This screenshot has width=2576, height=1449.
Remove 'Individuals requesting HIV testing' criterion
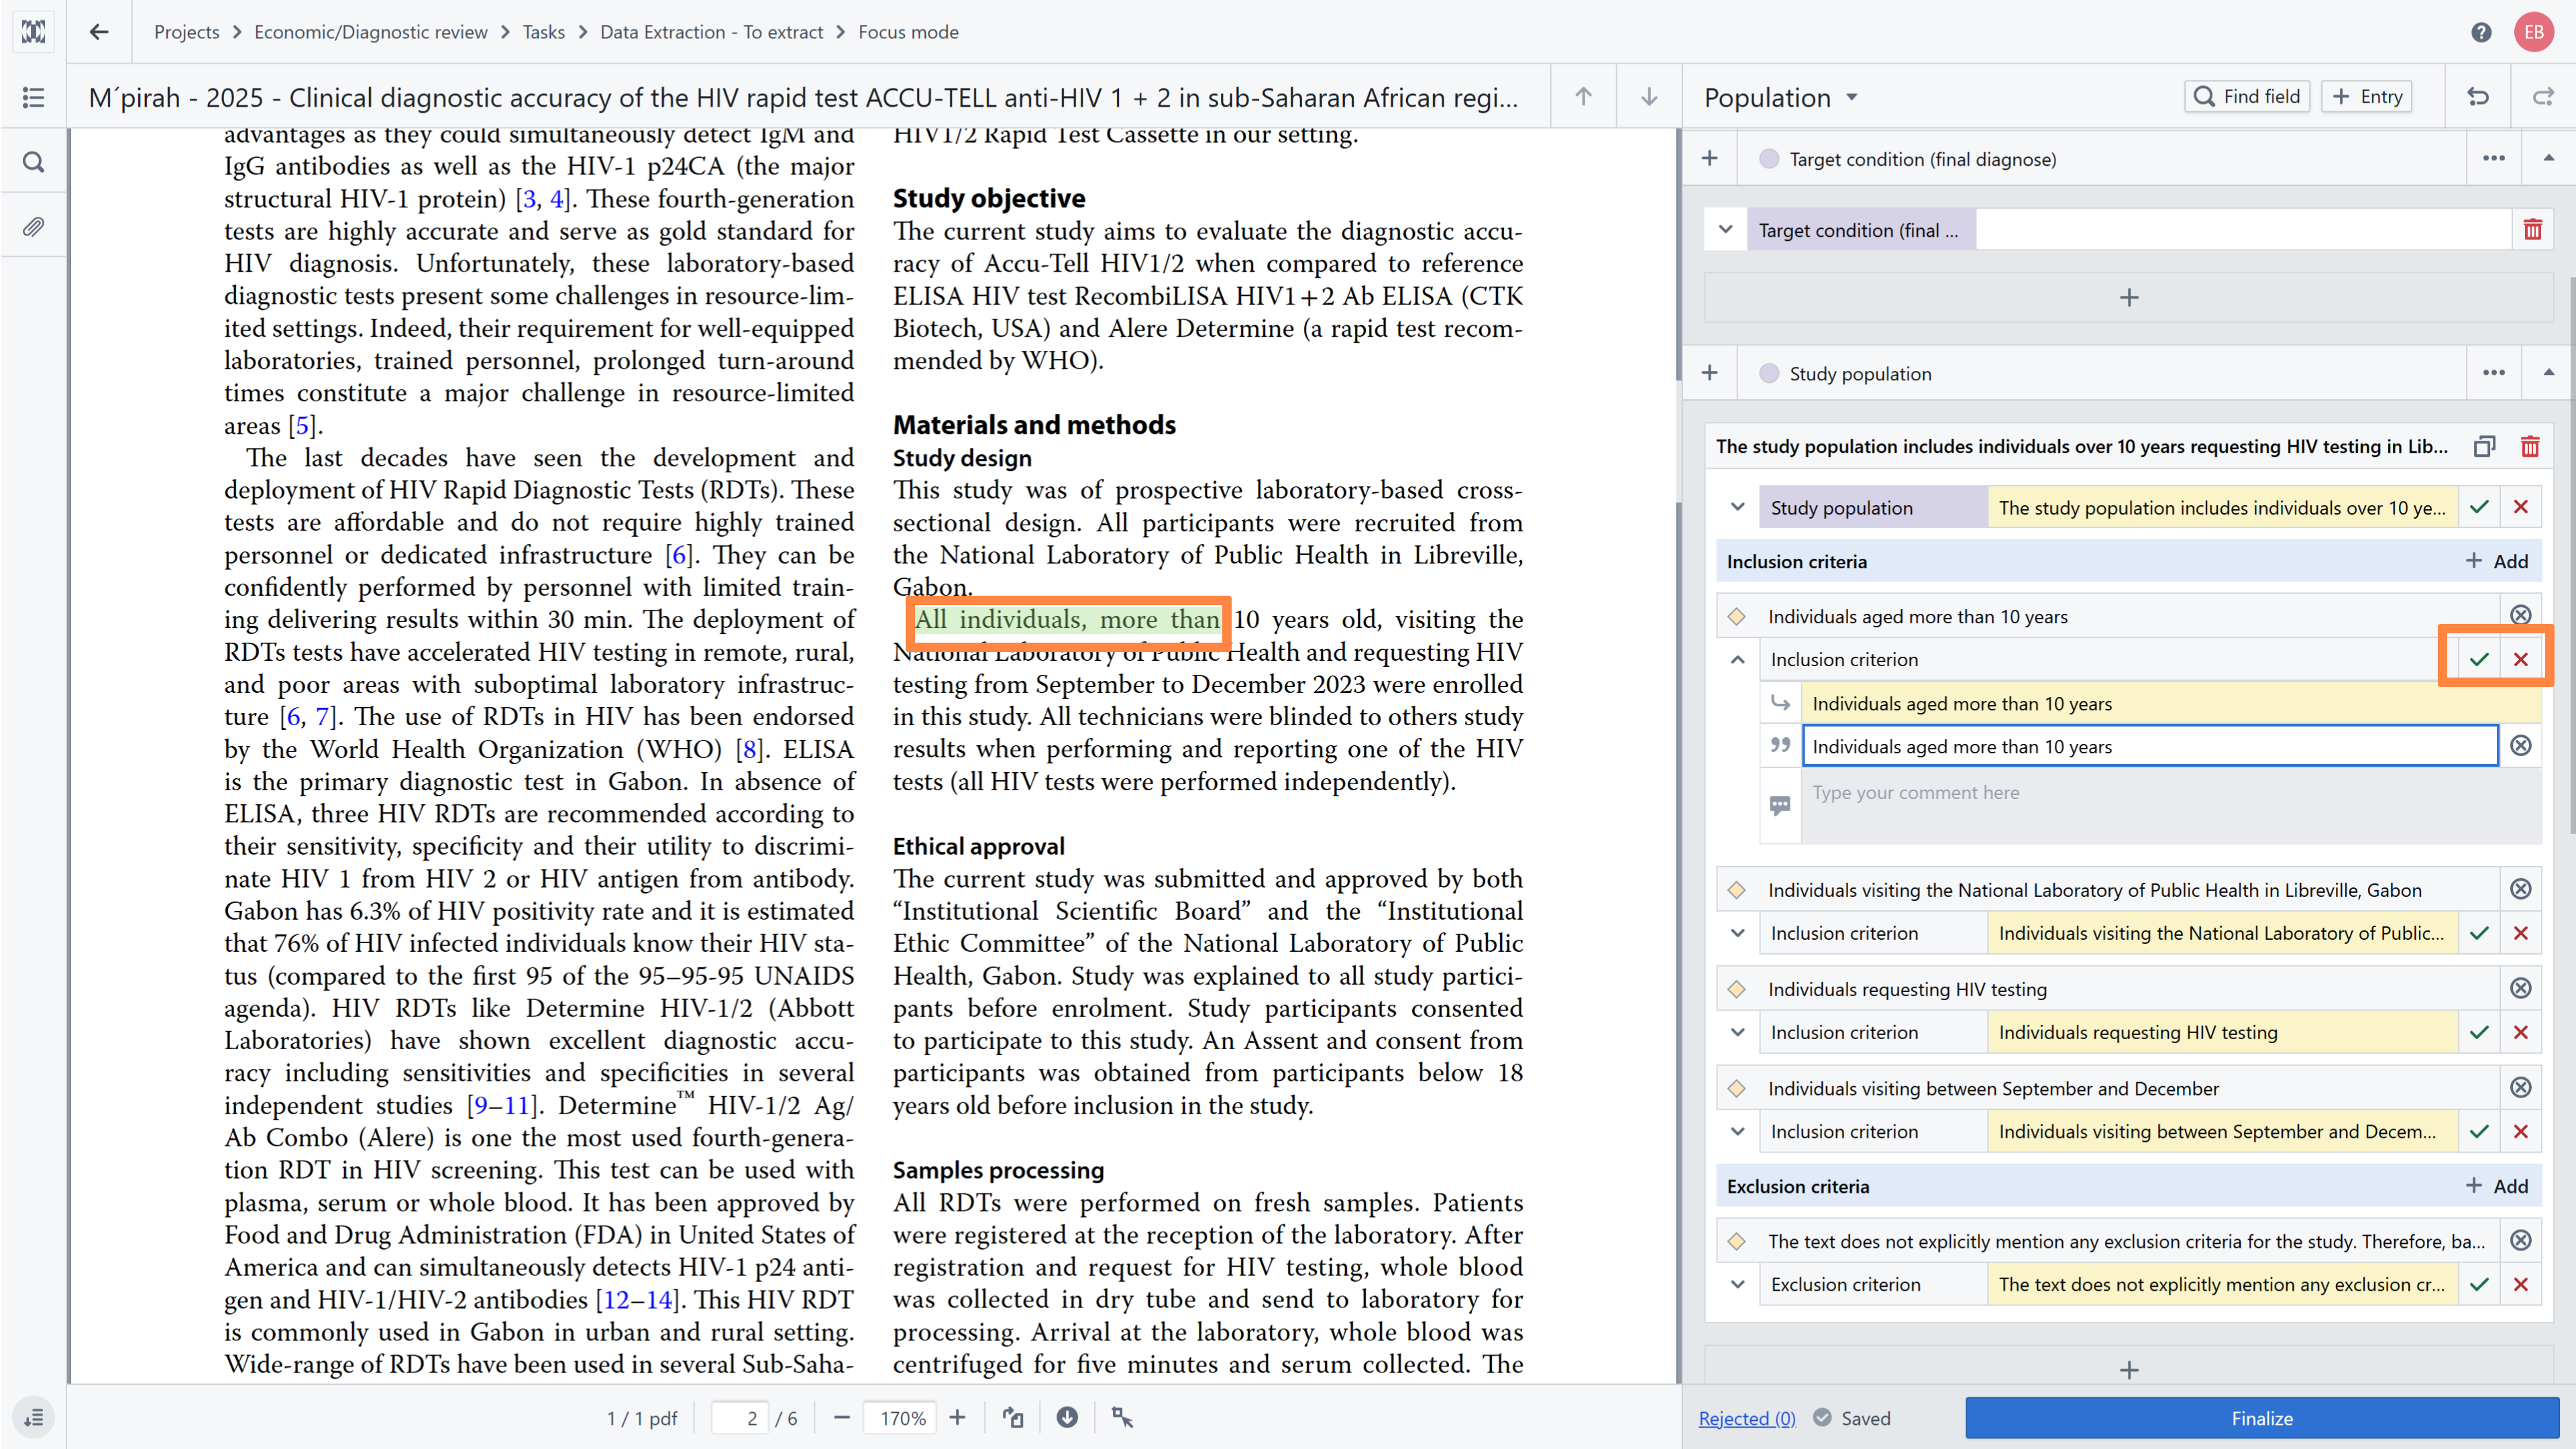(x=2521, y=988)
